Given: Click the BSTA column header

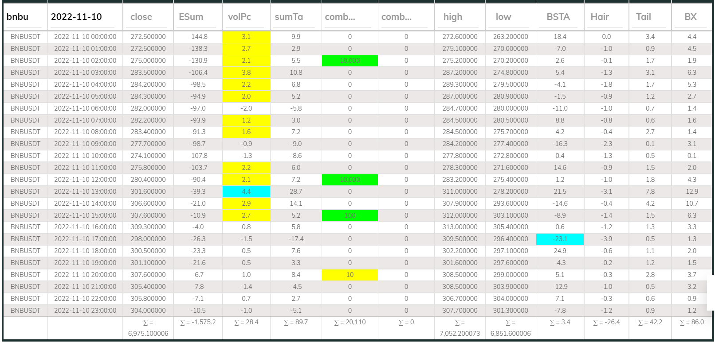Looking at the screenshot, I should click(x=558, y=17).
